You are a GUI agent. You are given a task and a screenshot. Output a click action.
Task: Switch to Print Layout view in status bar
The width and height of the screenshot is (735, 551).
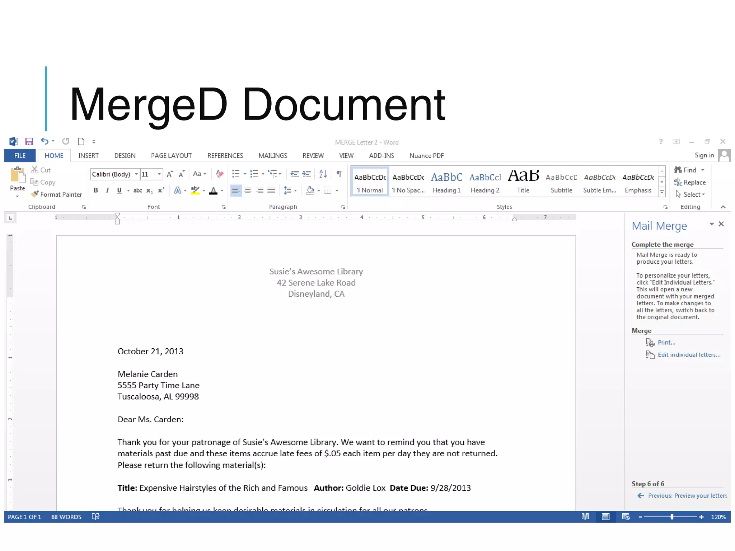605,517
